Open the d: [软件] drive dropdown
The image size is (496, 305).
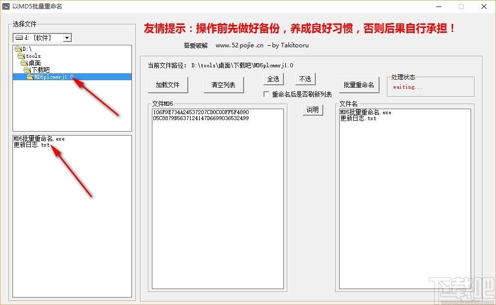pyautogui.click(x=67, y=38)
